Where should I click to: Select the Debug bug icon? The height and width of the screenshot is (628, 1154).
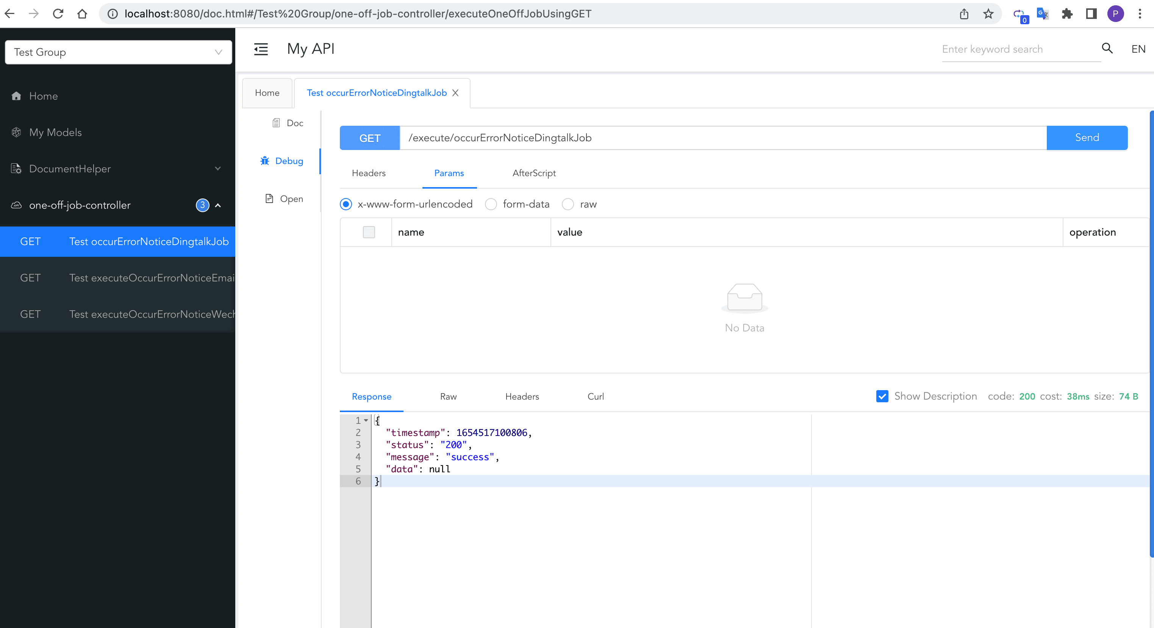click(265, 161)
